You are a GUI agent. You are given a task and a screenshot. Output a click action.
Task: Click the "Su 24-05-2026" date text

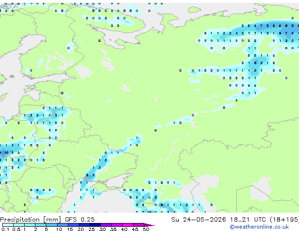(x=199, y=220)
